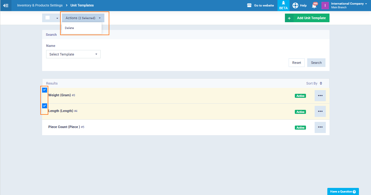Click the purple user avatar icon
The height and width of the screenshot is (195, 371).
(x=325, y=6)
